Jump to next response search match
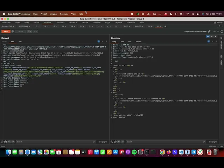The height and width of the screenshot is (168, 224). pos(123,142)
